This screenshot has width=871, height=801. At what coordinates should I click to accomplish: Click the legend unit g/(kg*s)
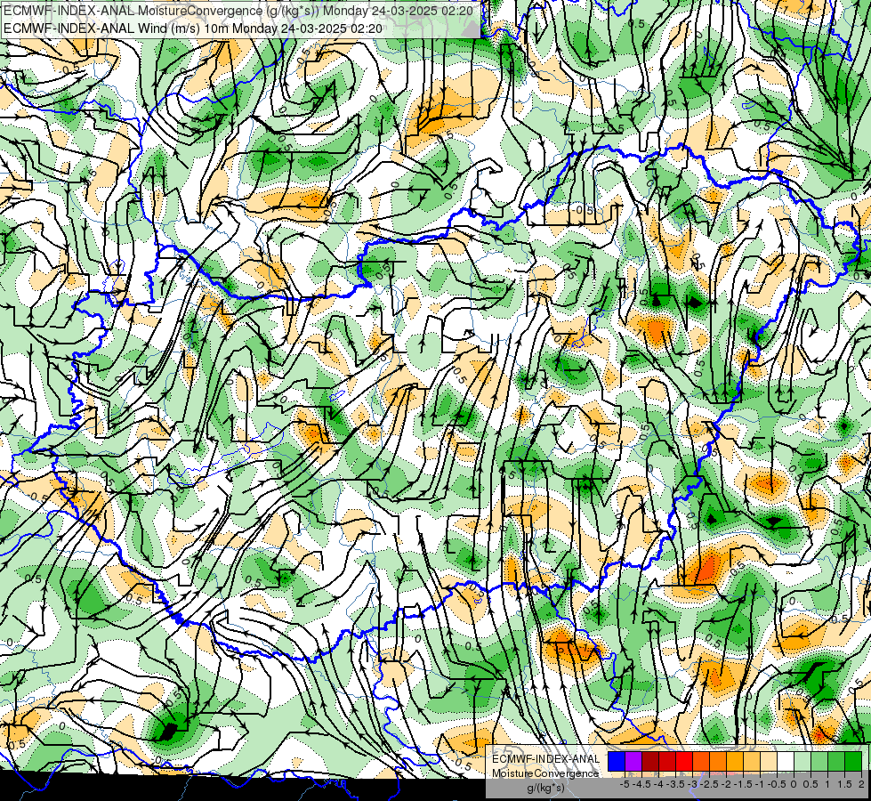pyautogui.click(x=545, y=788)
